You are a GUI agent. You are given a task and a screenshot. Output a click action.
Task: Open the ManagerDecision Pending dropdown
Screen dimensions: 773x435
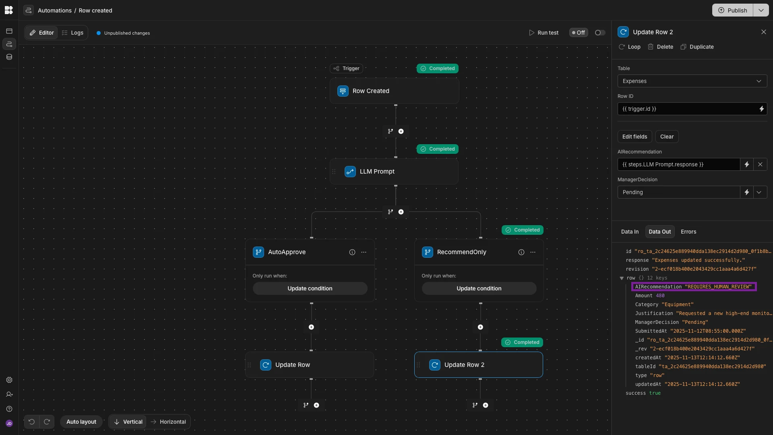pos(760,192)
